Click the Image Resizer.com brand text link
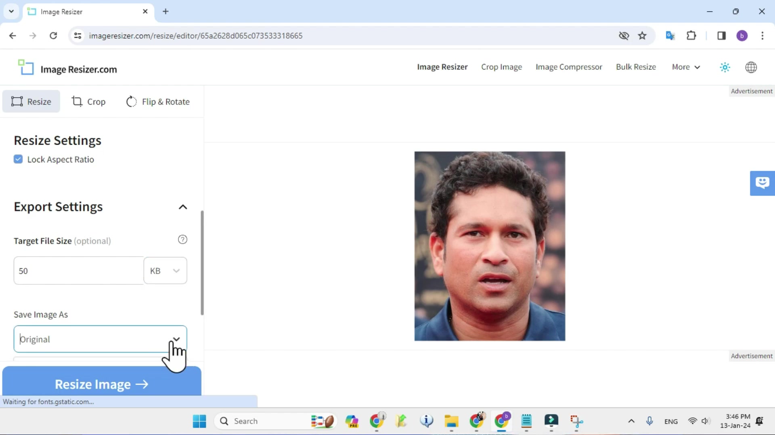Image resolution: width=775 pixels, height=435 pixels. coord(79,69)
